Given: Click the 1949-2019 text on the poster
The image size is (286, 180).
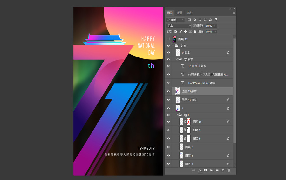Looking at the screenshot, I should pyautogui.click(x=146, y=148).
